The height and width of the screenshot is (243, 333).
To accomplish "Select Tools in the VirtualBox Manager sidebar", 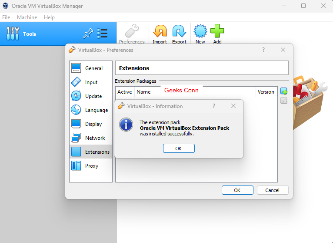I will (x=58, y=34).
